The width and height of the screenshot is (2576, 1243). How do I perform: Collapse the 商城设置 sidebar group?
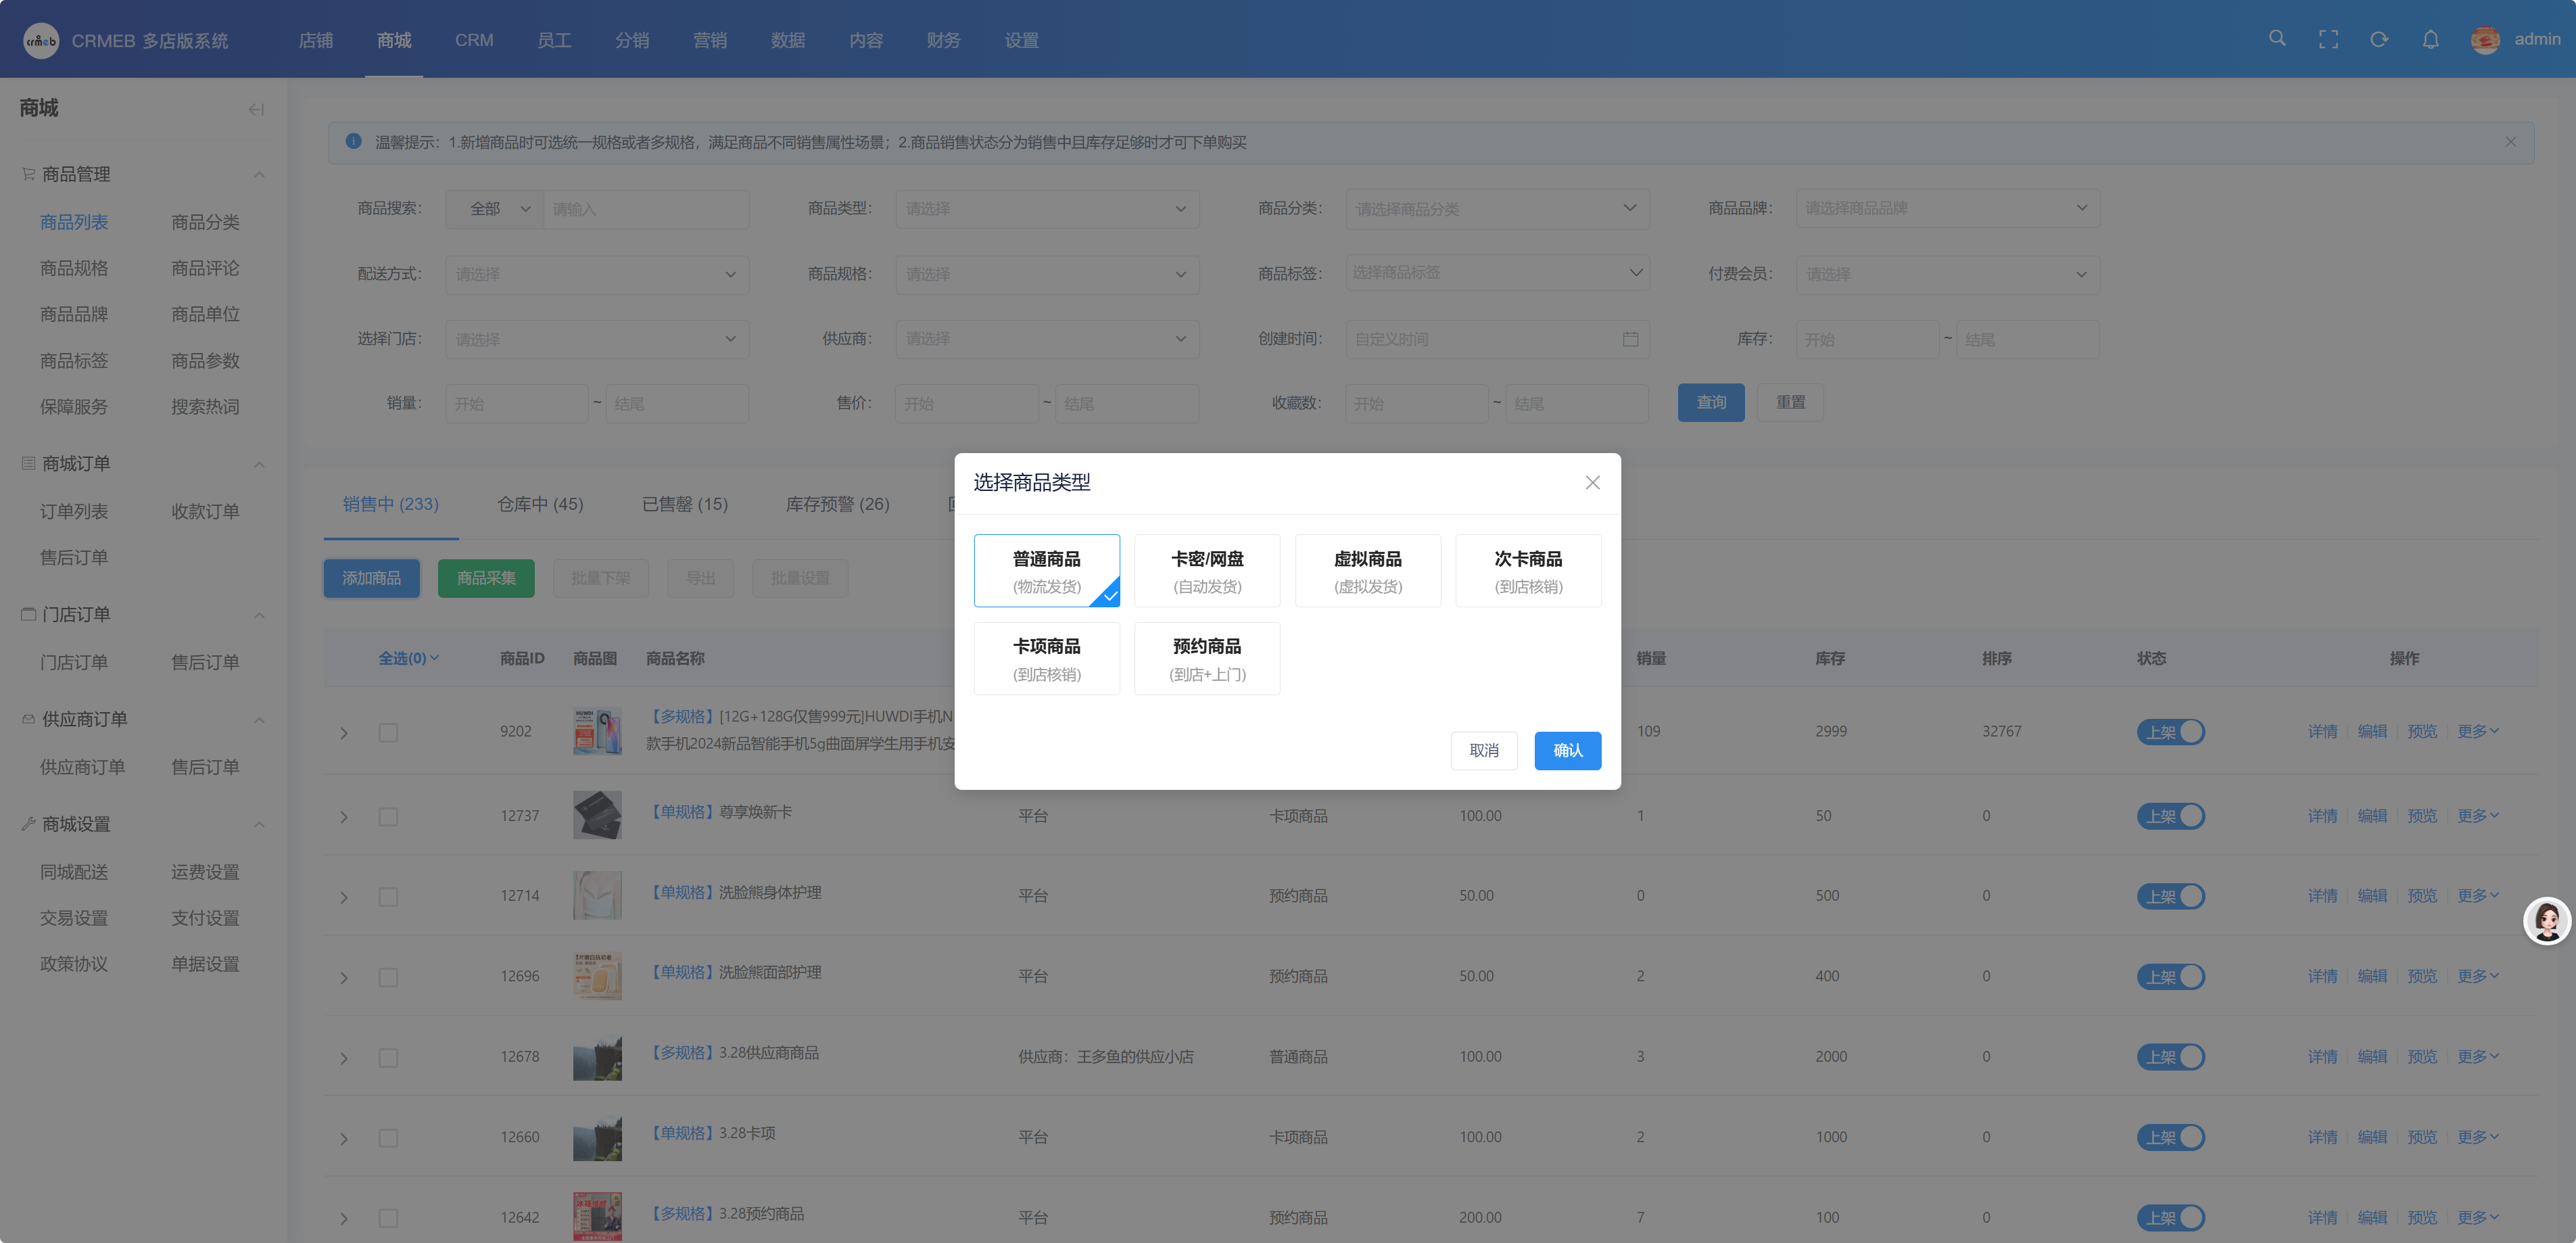click(x=259, y=825)
